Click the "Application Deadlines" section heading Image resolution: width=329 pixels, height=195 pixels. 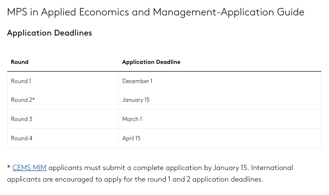click(x=49, y=33)
